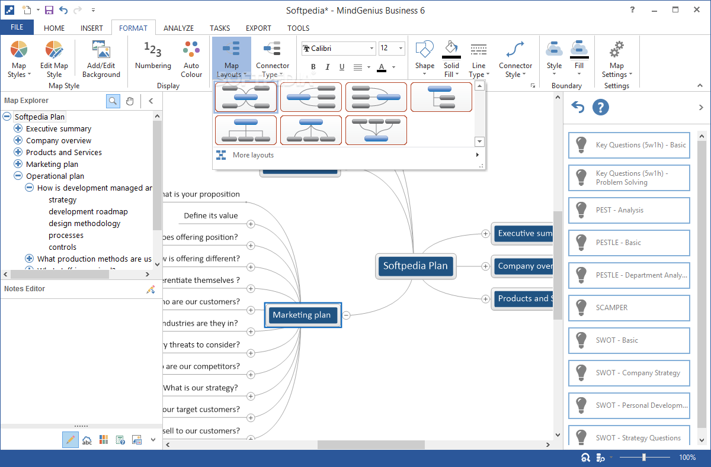Open the Shape options
Image resolution: width=711 pixels, height=467 pixels.
tap(425, 59)
